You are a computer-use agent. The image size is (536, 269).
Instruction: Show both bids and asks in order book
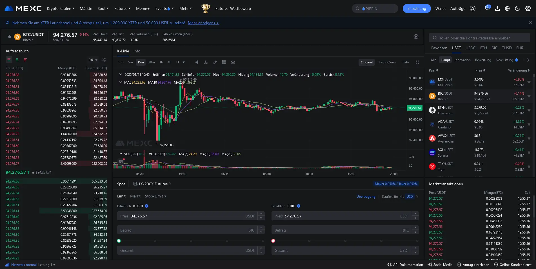(9, 60)
